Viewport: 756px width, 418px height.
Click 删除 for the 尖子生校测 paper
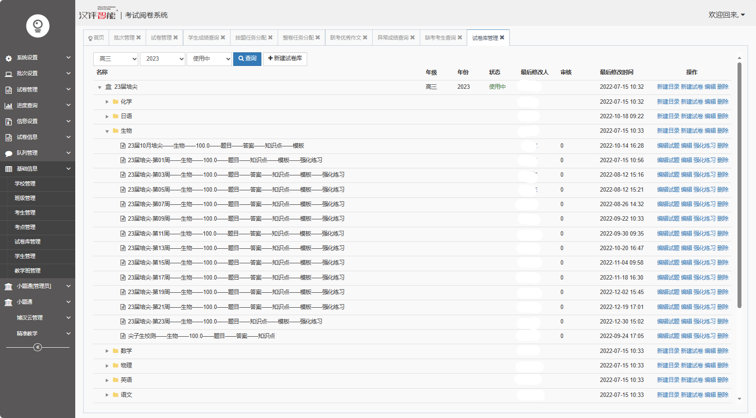[723, 336]
